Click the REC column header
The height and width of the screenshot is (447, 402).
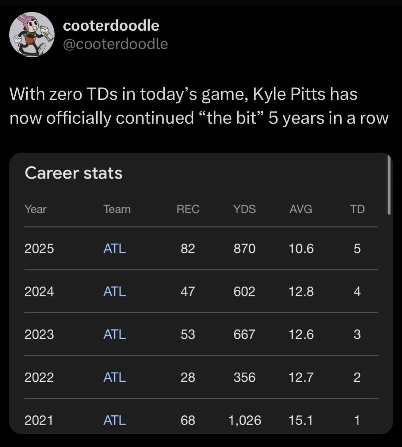pyautogui.click(x=188, y=209)
